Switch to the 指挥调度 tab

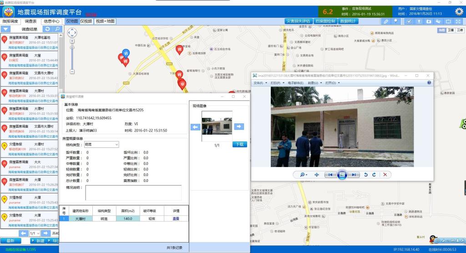point(10,21)
